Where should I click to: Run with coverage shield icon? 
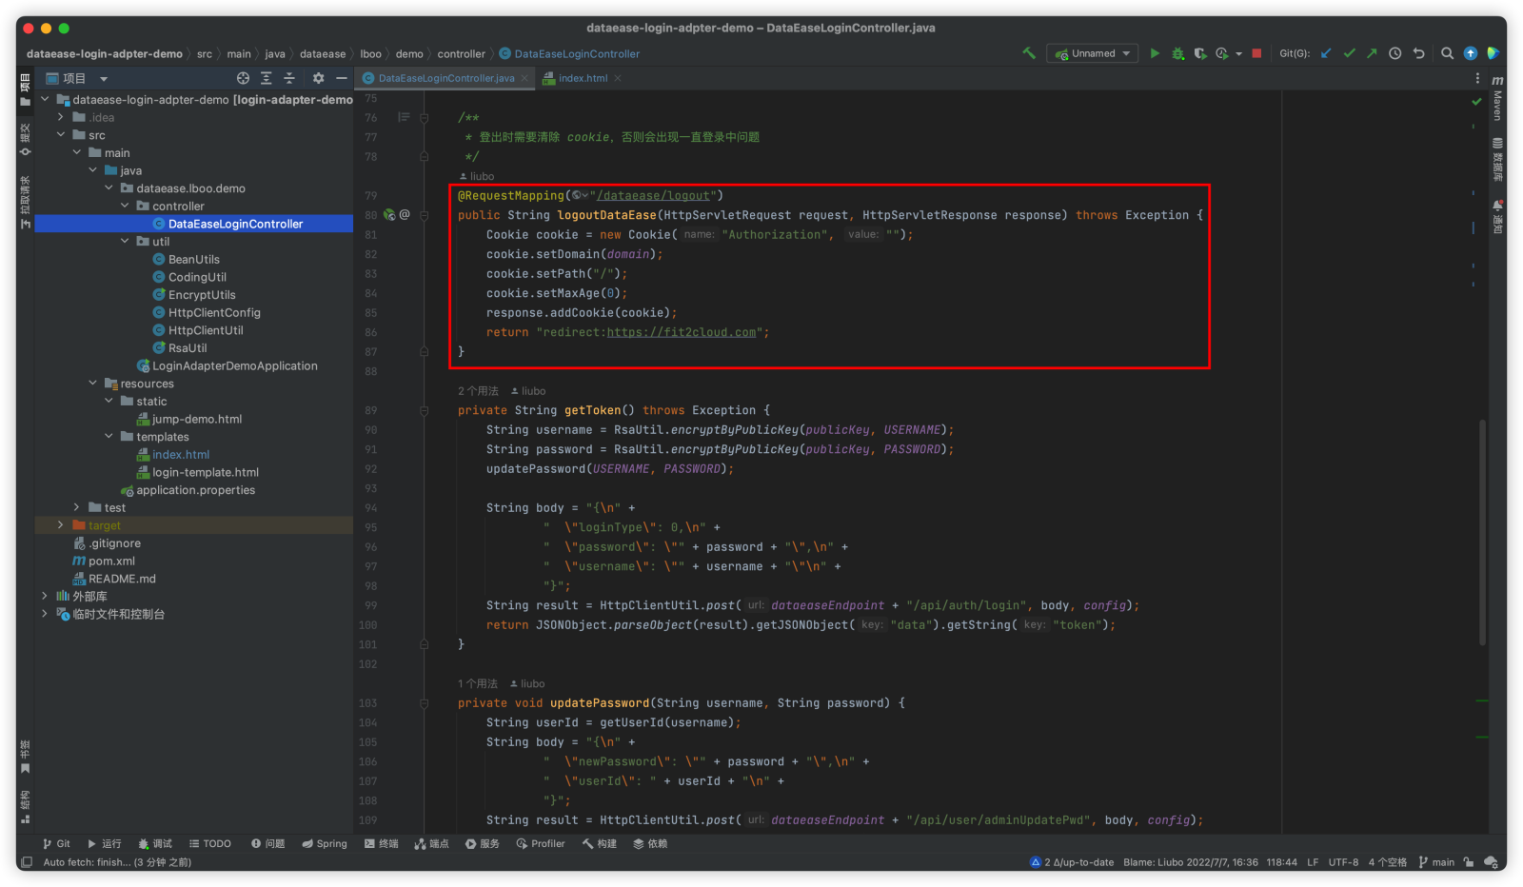(1200, 53)
